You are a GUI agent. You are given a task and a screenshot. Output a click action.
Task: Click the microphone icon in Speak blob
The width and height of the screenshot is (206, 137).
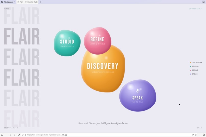pos(138,91)
